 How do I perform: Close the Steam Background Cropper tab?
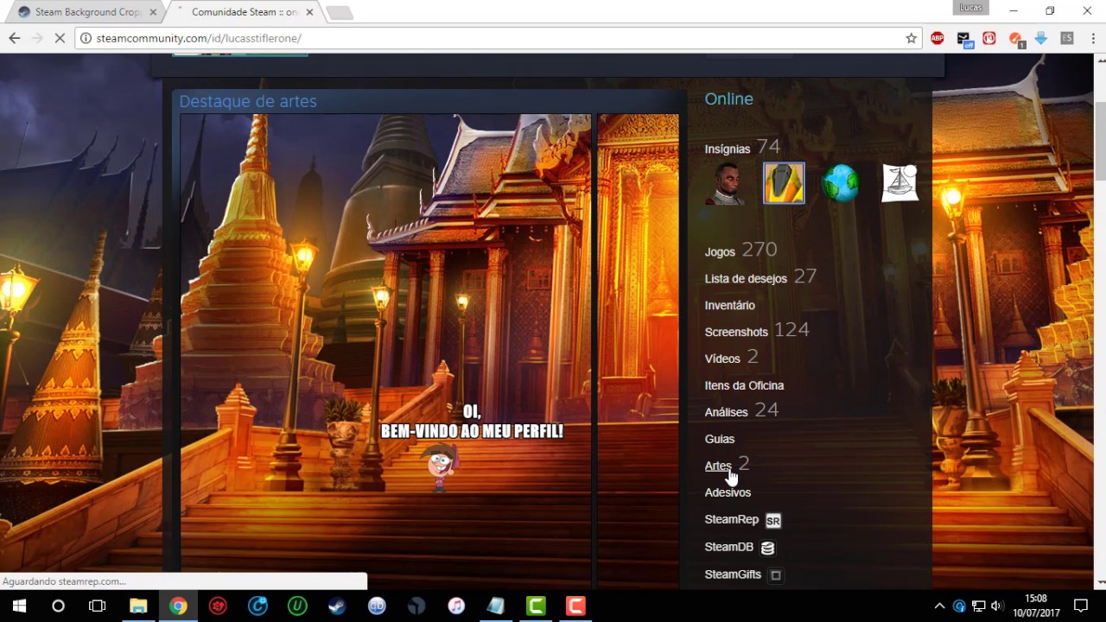153,12
